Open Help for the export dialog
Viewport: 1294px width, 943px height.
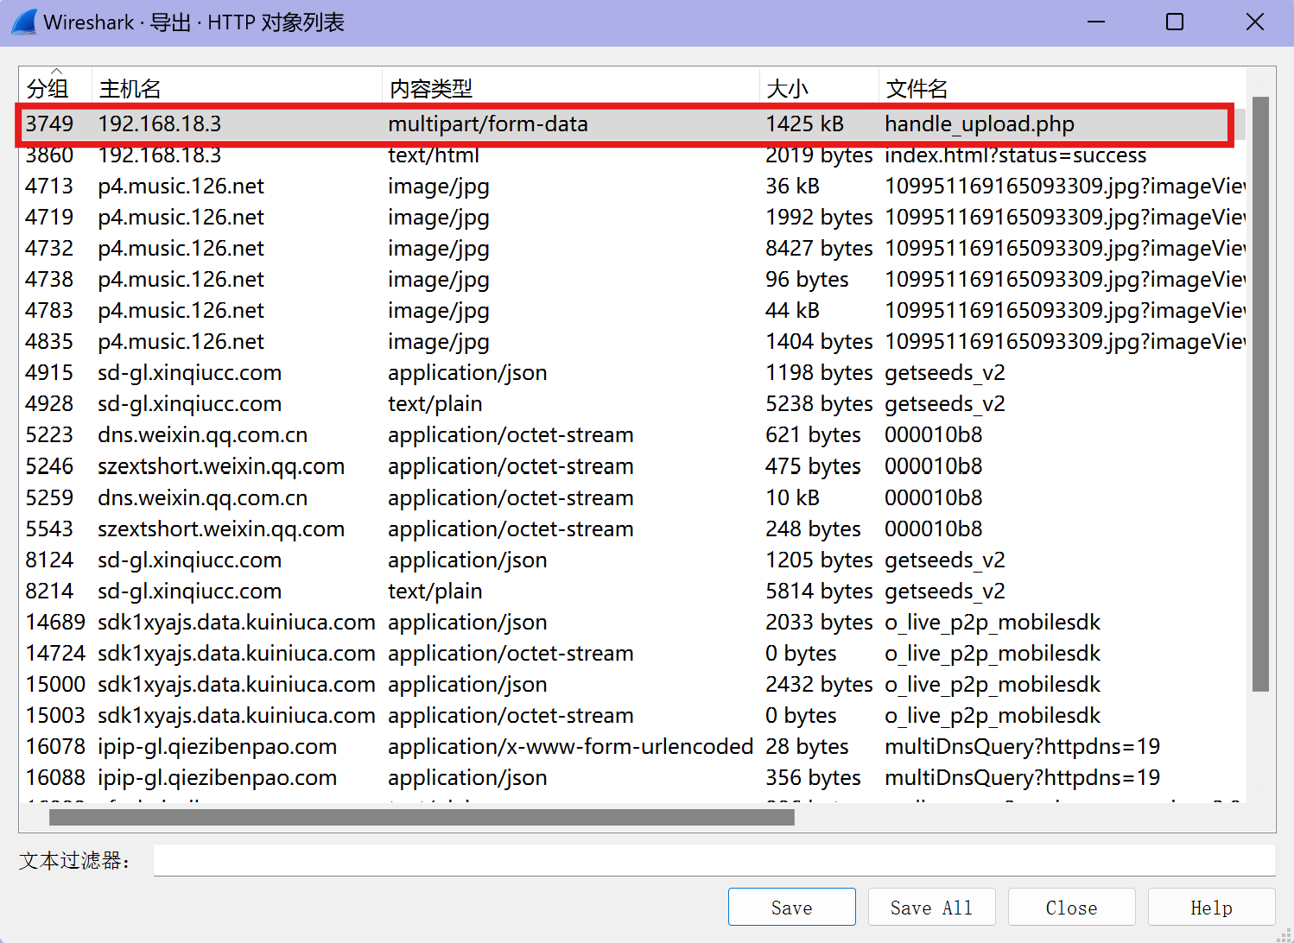coord(1211,907)
